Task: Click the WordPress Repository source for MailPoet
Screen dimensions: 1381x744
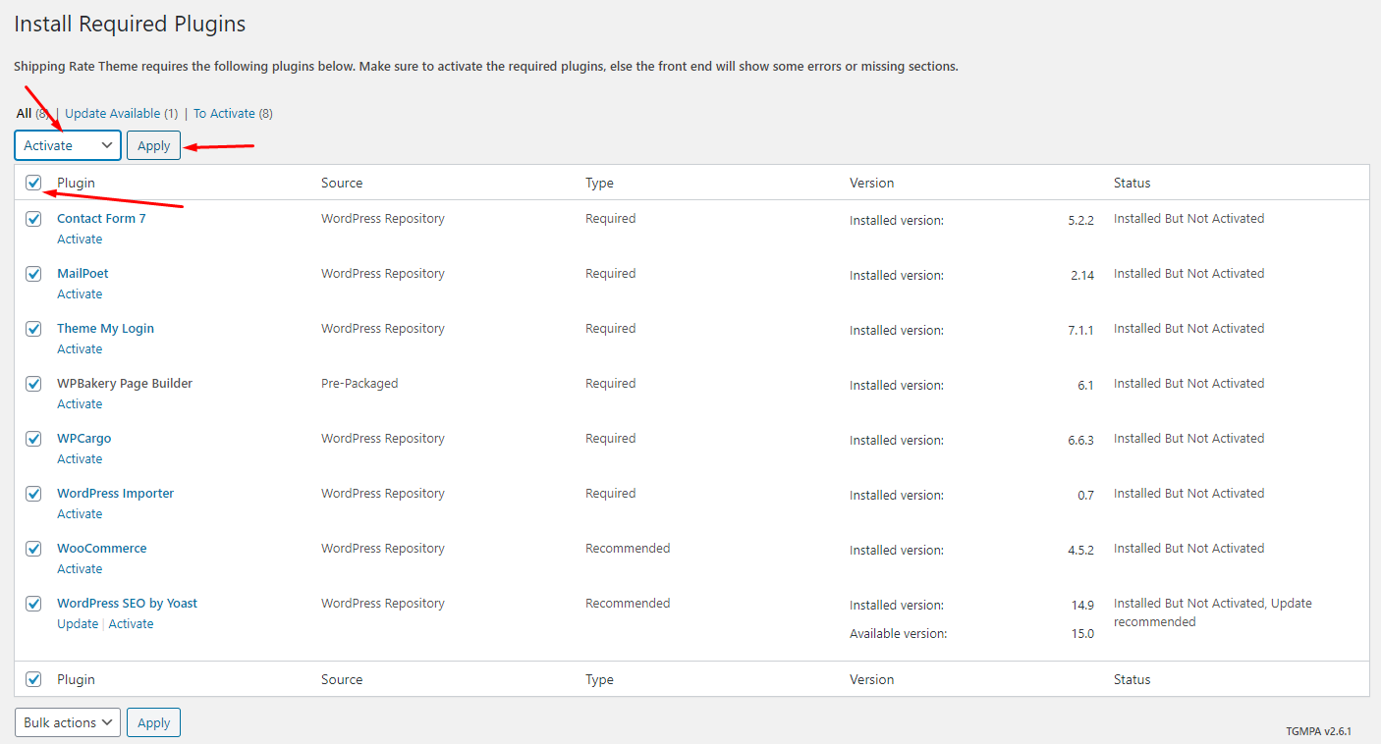Action: tap(383, 274)
